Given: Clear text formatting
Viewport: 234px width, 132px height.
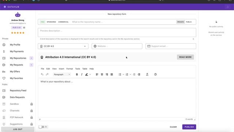Looking at the screenshot, I should point(147,74).
